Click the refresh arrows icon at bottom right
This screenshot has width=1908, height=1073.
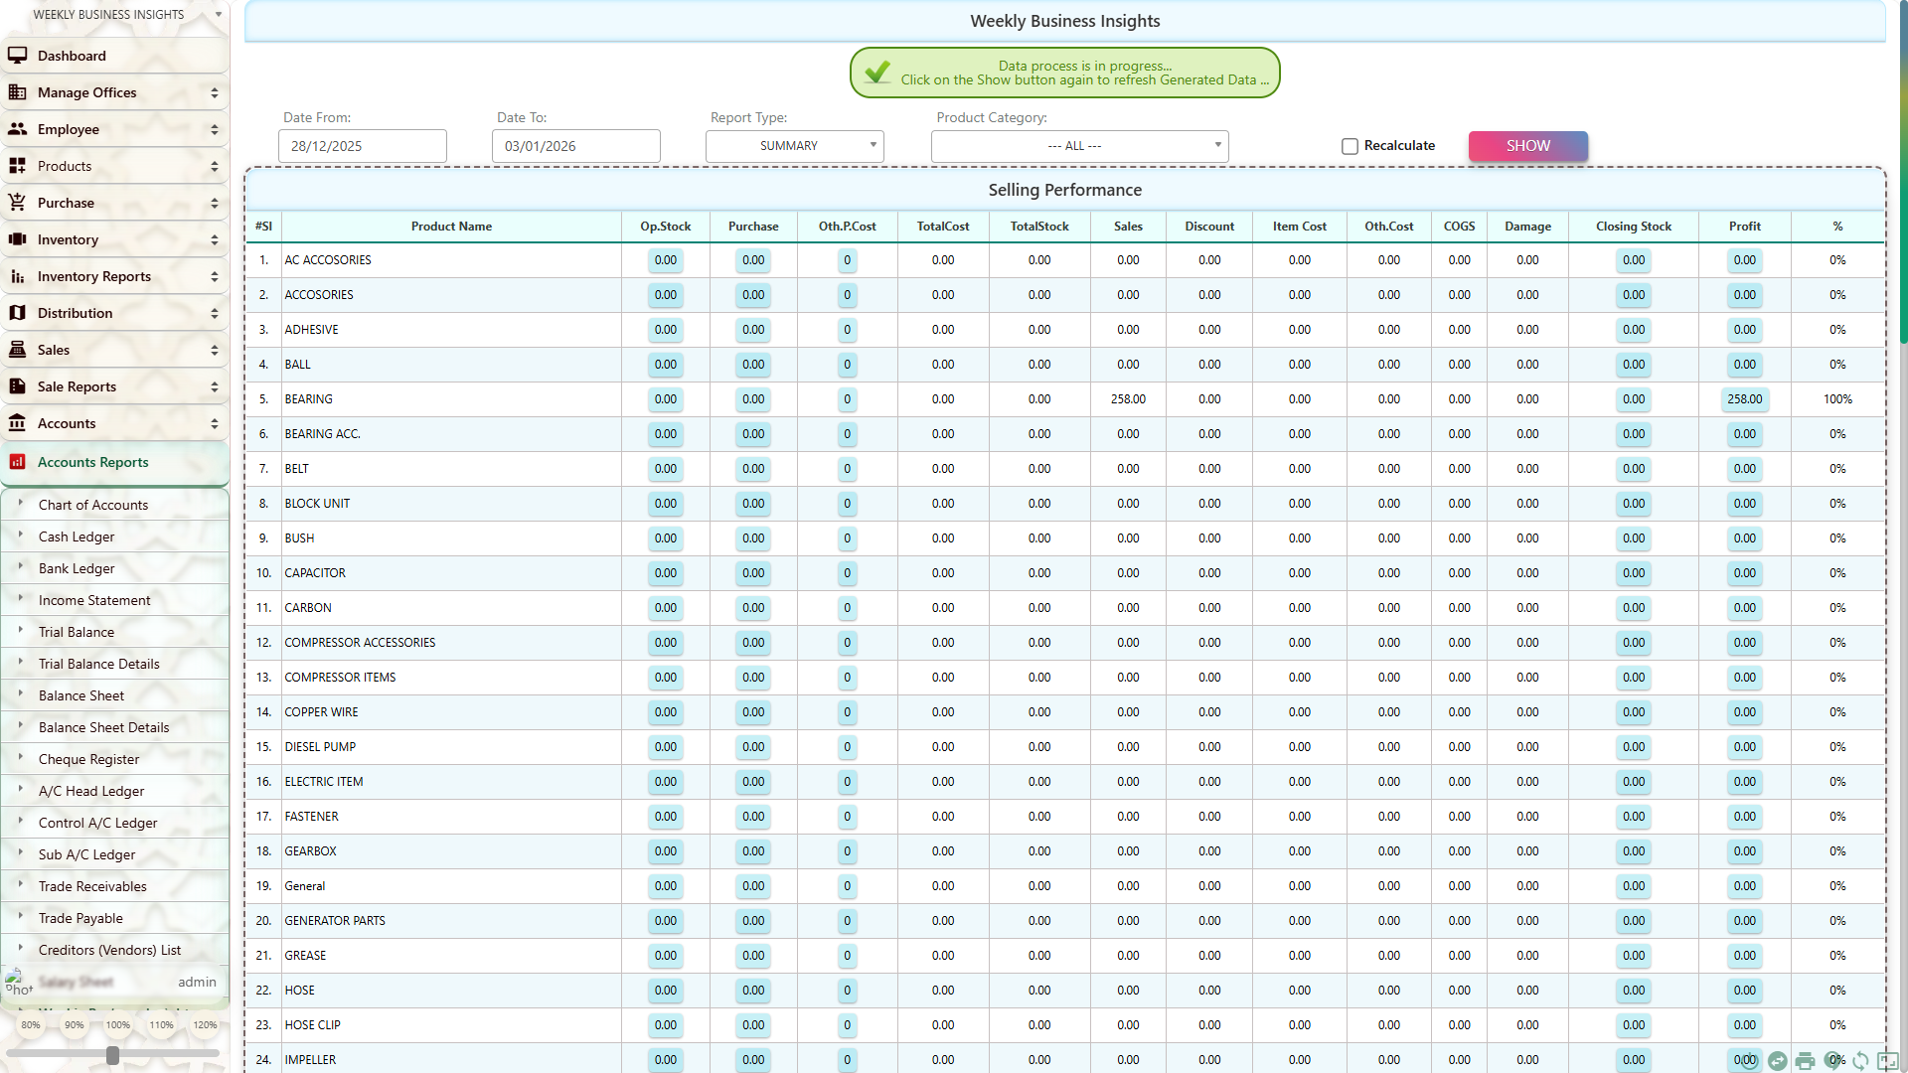click(x=1860, y=1061)
